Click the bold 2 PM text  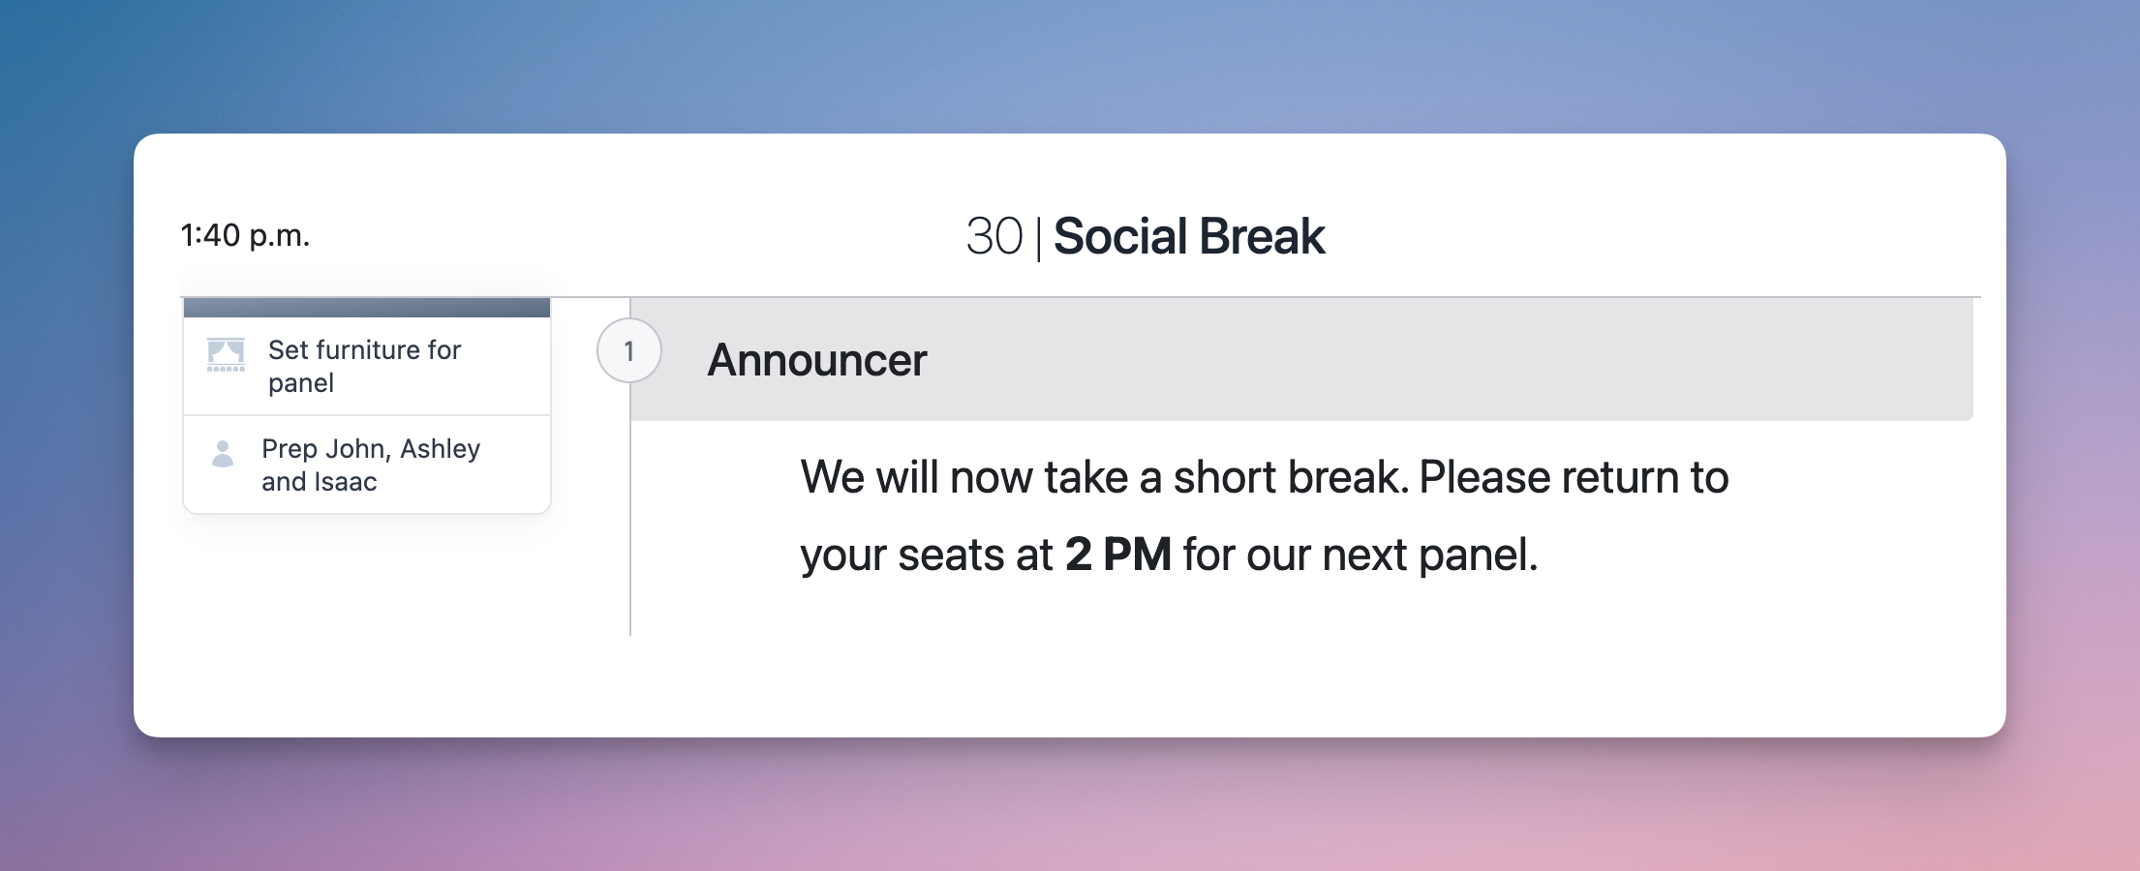click(x=1117, y=555)
